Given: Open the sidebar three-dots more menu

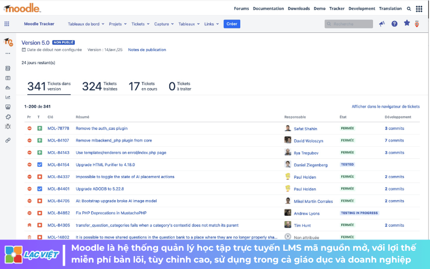Looking at the screenshot, I should (8, 53).
